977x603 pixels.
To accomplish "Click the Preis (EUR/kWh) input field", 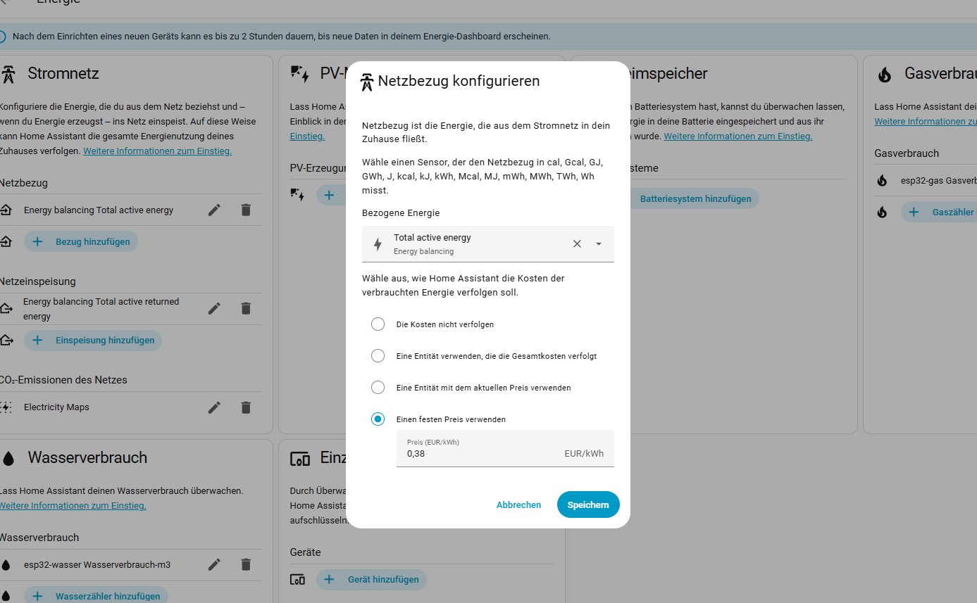I will click(505, 448).
